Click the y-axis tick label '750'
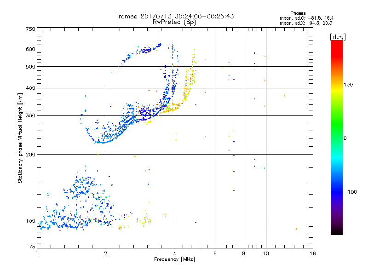This screenshot has width=368, height=276. [30, 29]
